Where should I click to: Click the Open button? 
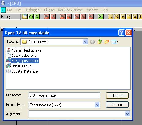(x=117, y=96)
